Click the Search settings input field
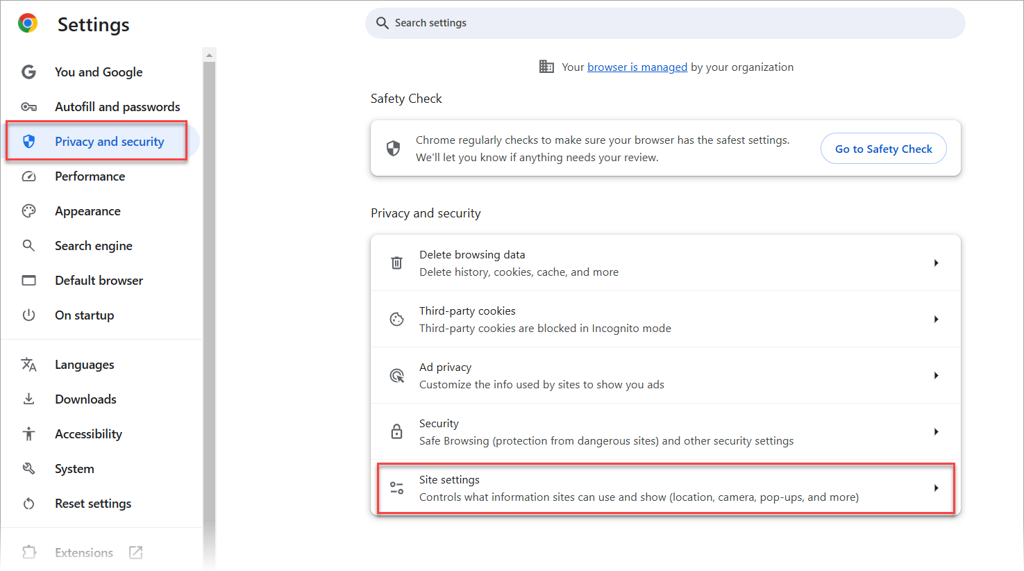The image size is (1024, 571). pyautogui.click(x=665, y=23)
